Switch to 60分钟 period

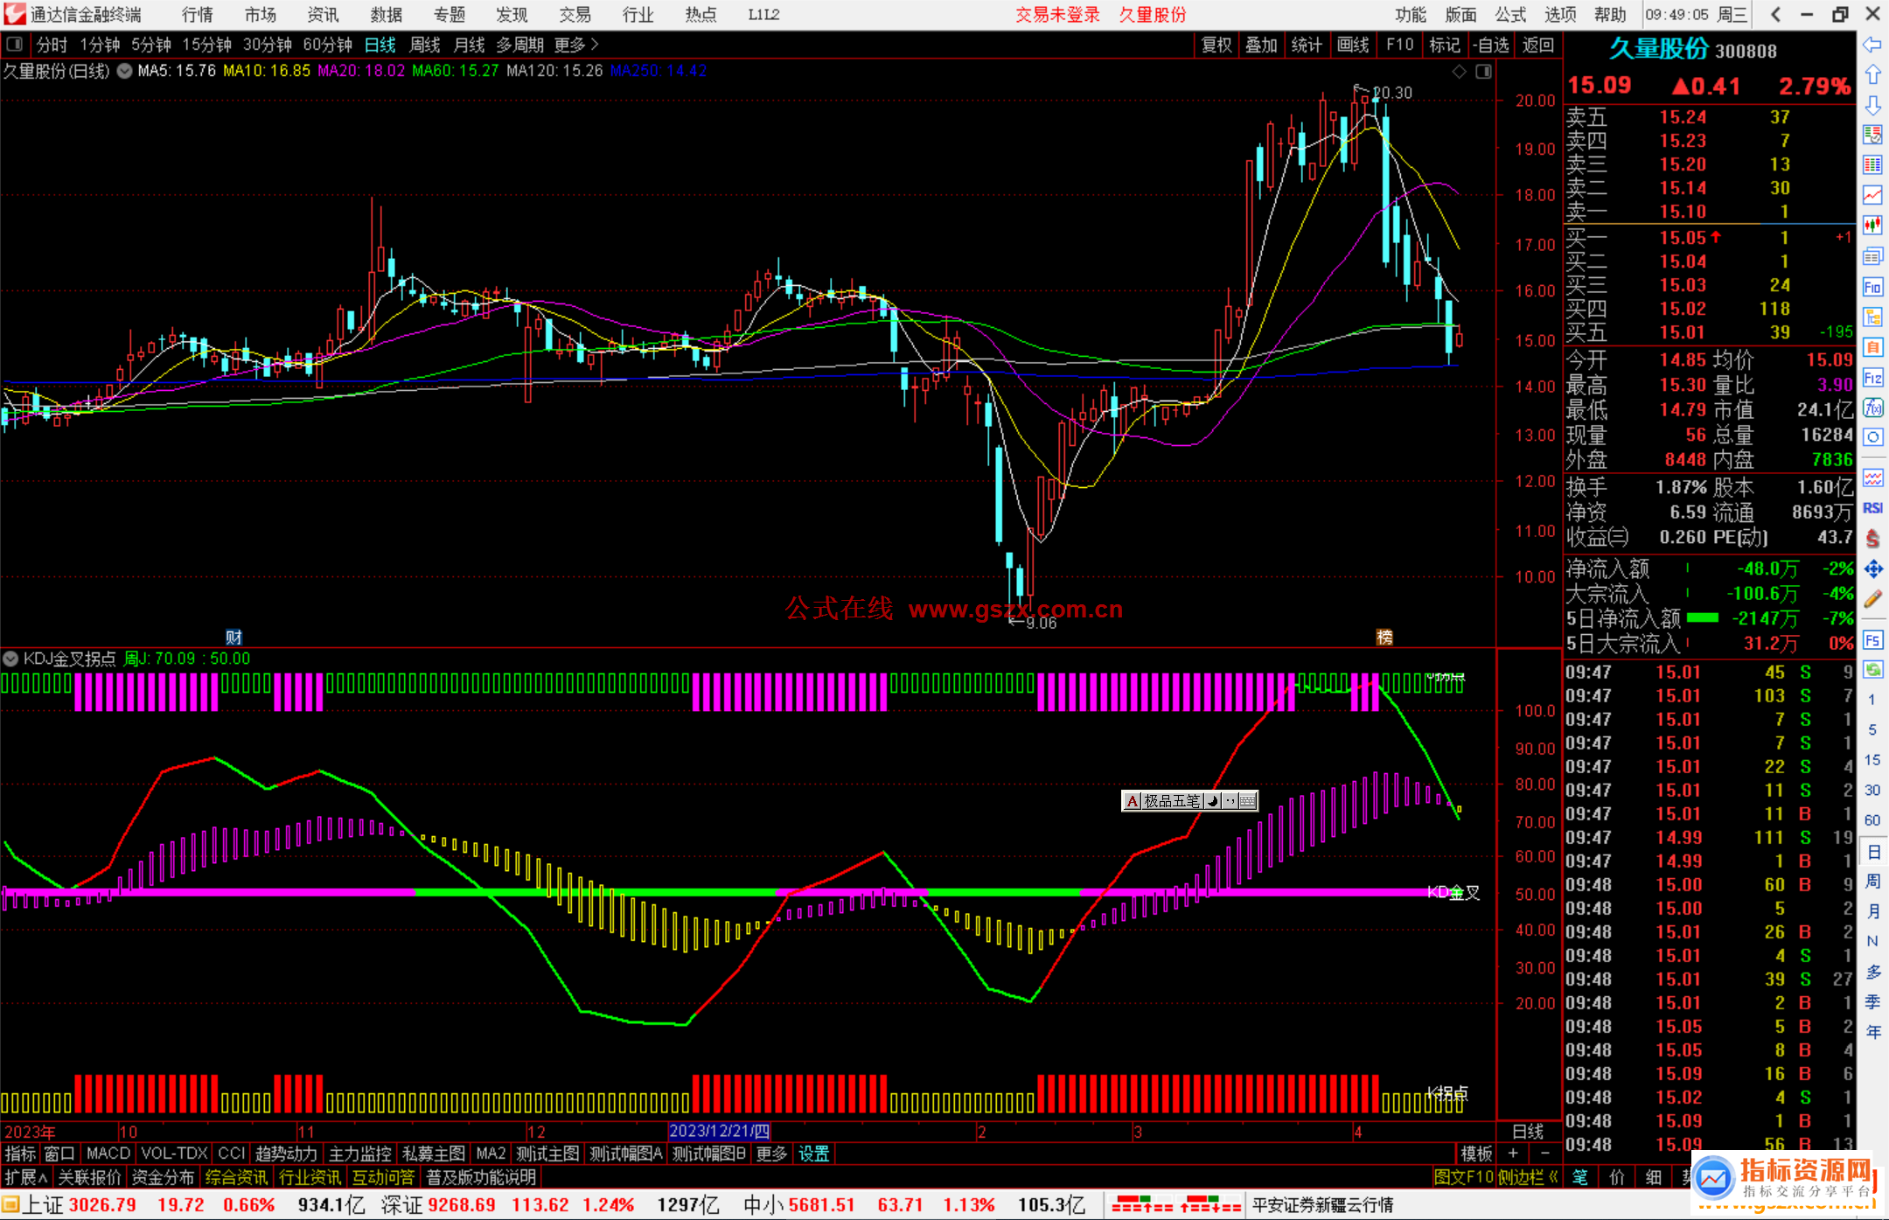[327, 45]
